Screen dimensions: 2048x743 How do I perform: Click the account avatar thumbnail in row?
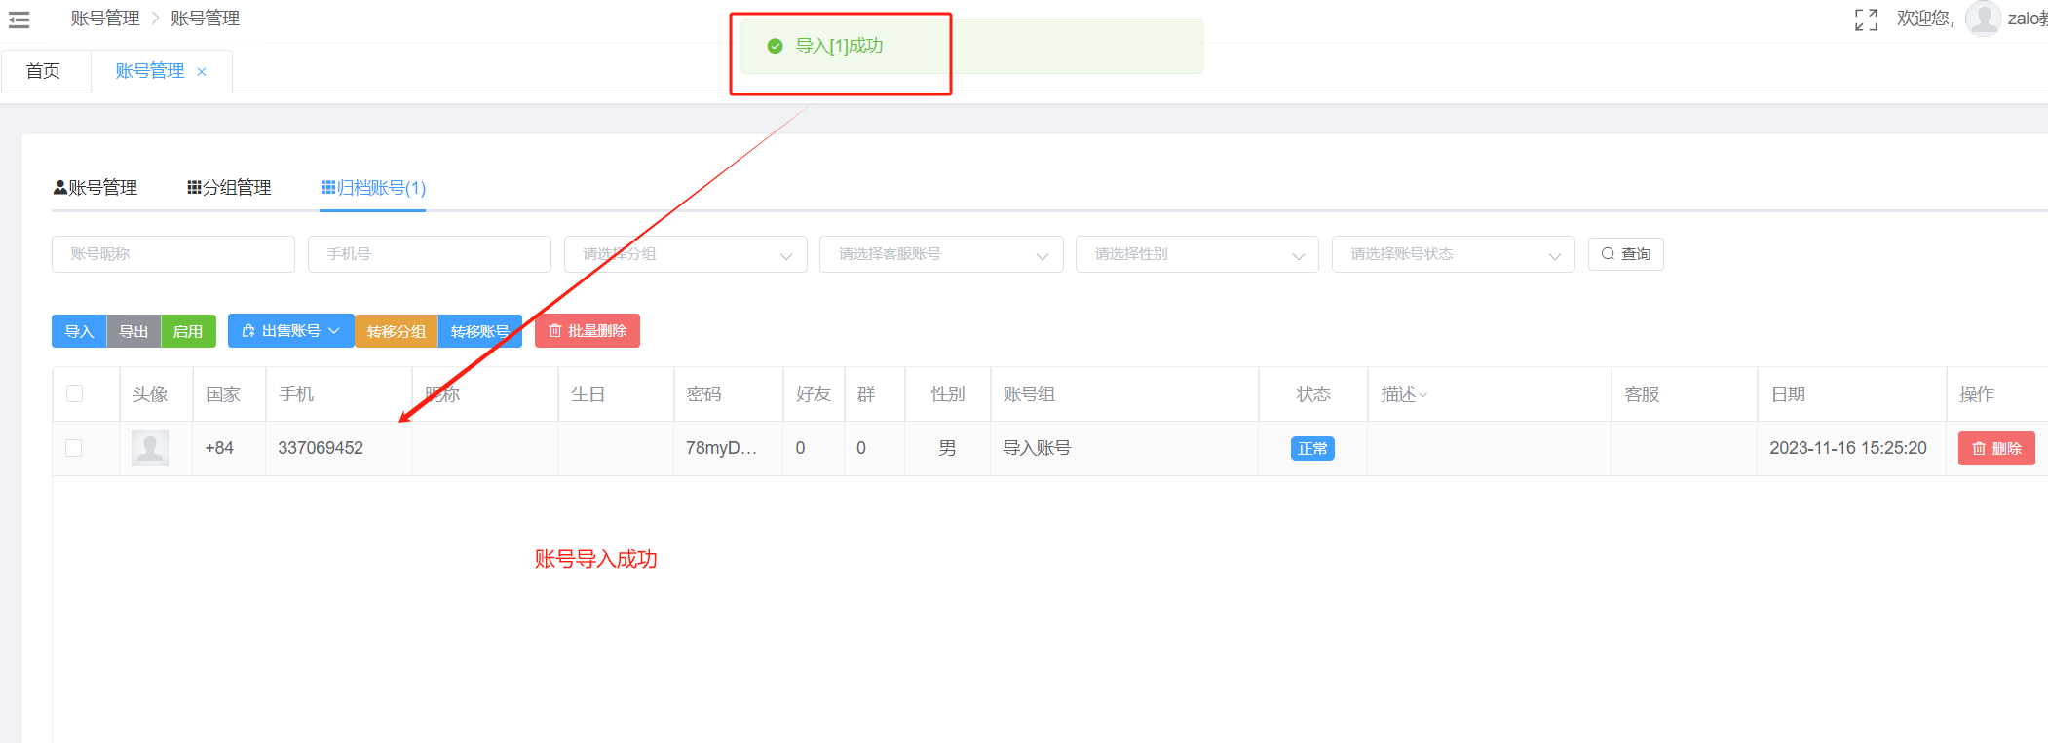point(150,448)
